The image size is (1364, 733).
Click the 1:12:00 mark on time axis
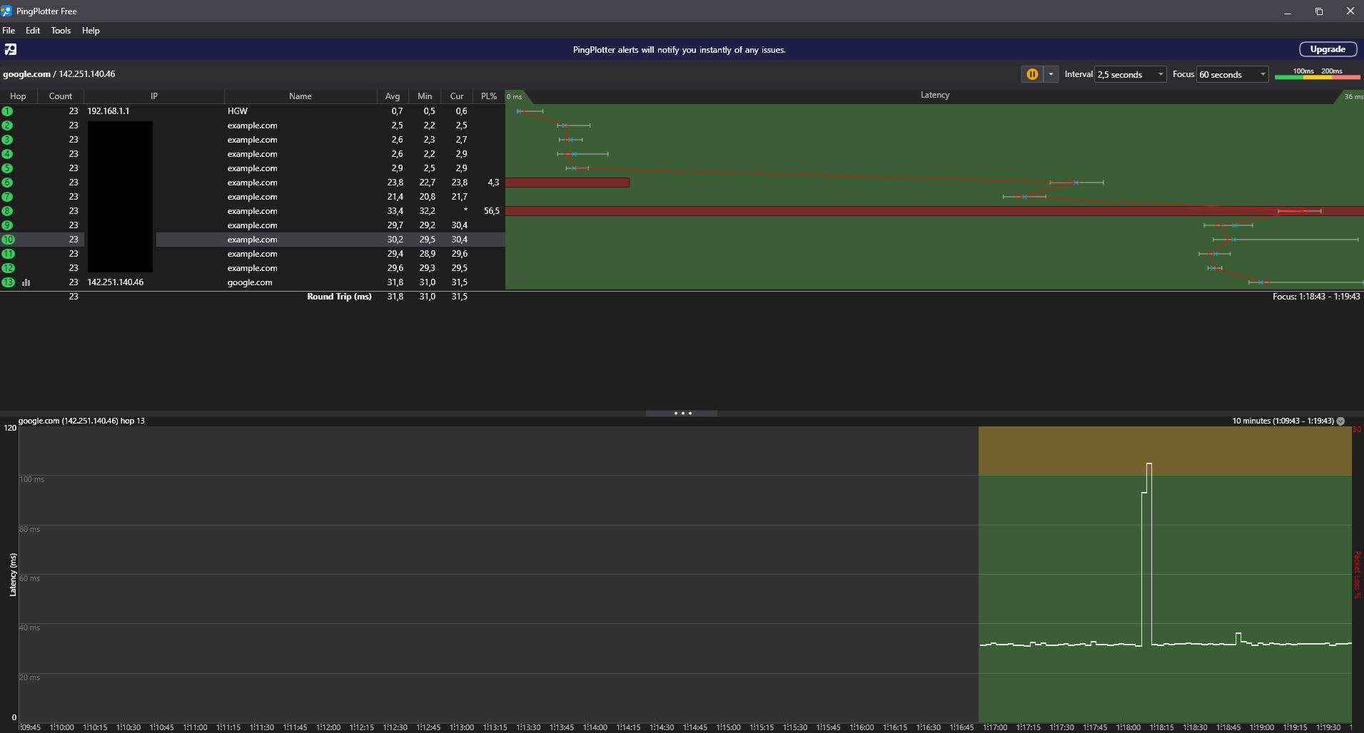tap(328, 727)
